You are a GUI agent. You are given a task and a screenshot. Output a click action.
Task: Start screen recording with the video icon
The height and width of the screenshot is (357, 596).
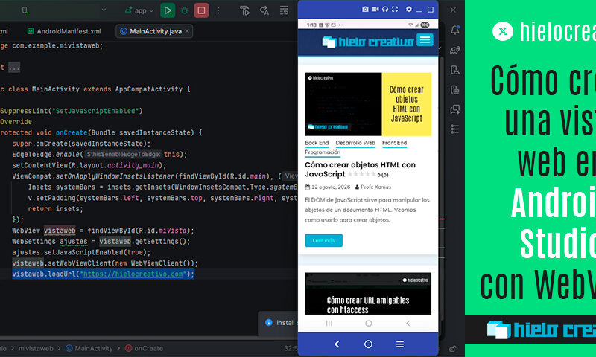pos(375,9)
